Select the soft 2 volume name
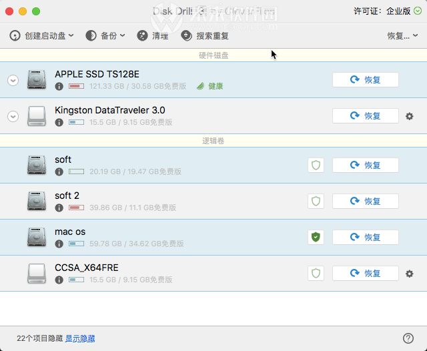Screen dimensions: 427x351 pyautogui.click(x=67, y=196)
